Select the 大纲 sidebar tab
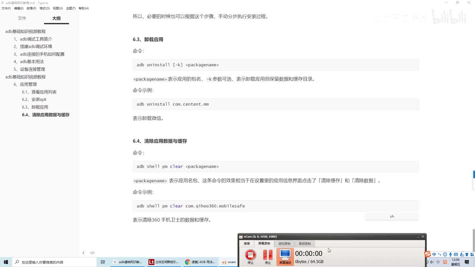475x267 pixels. [x=56, y=18]
